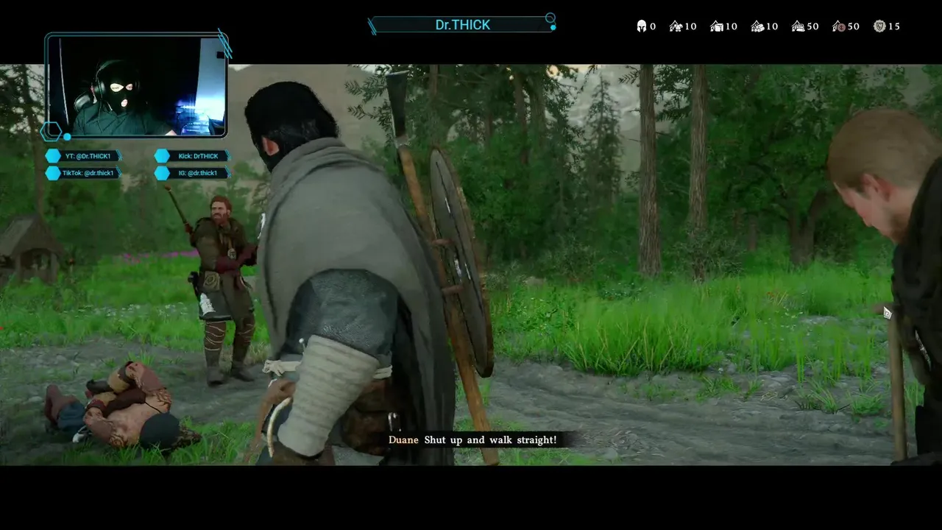Screen dimensions: 942x530
Task: Click the helmet troop count icon
Action: 642,26
